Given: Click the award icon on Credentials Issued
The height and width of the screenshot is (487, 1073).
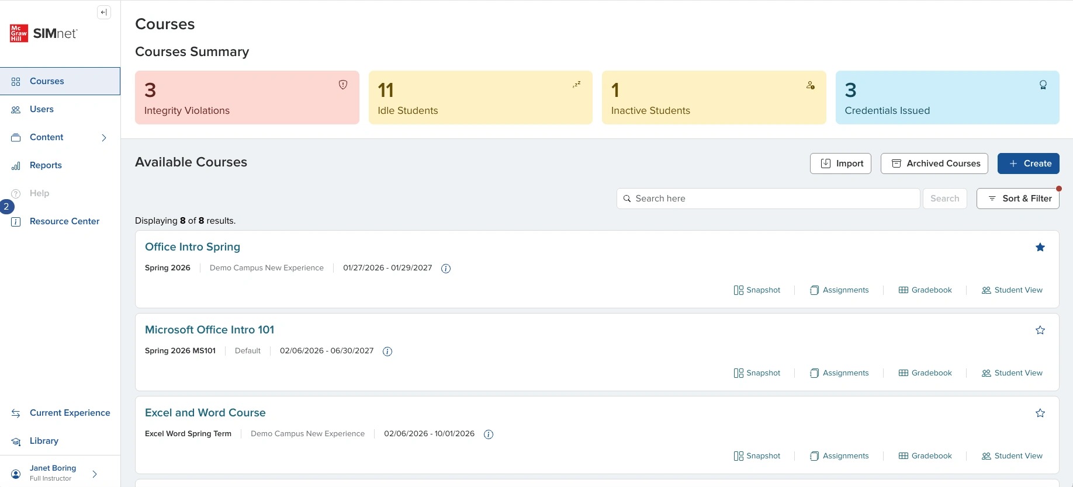Looking at the screenshot, I should click(x=1043, y=85).
